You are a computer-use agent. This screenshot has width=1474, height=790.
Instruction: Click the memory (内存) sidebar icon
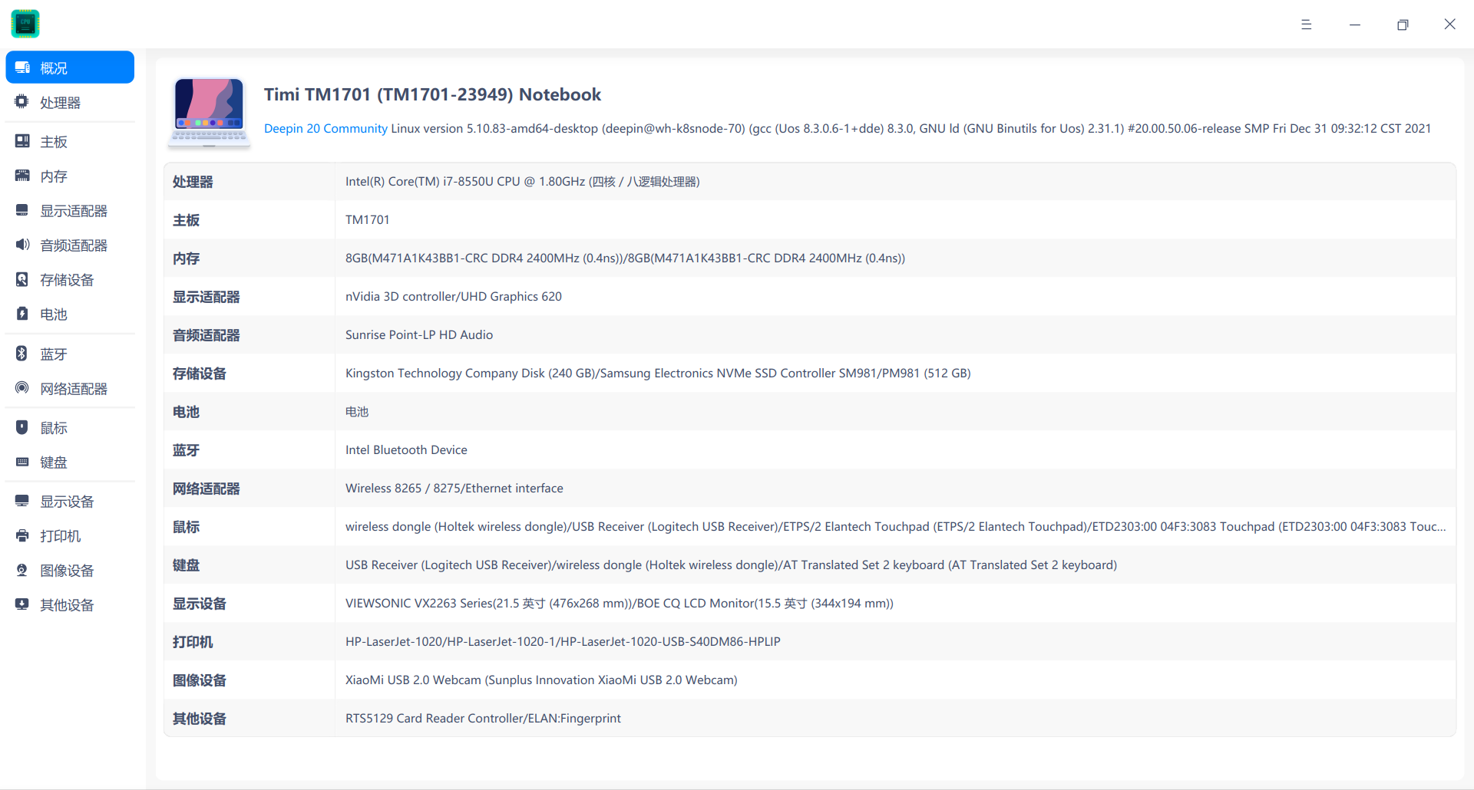point(22,176)
